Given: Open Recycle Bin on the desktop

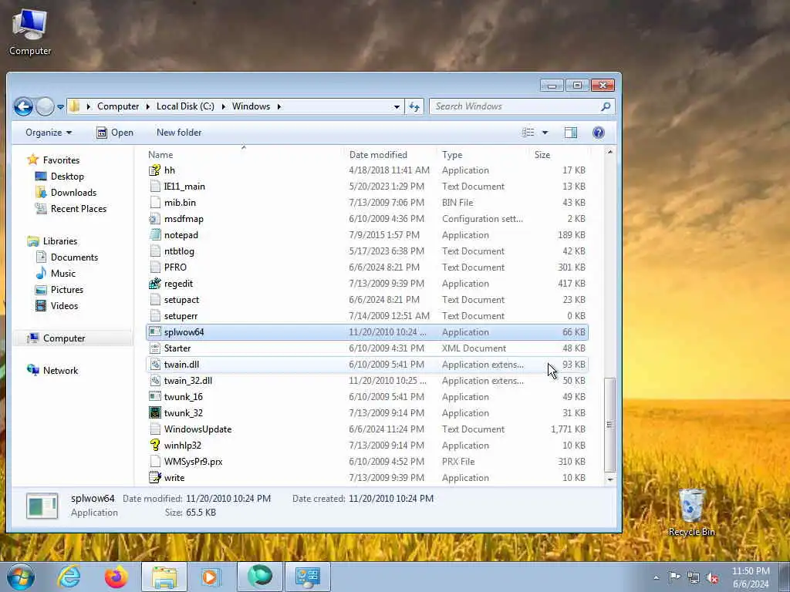Looking at the screenshot, I should (x=691, y=513).
